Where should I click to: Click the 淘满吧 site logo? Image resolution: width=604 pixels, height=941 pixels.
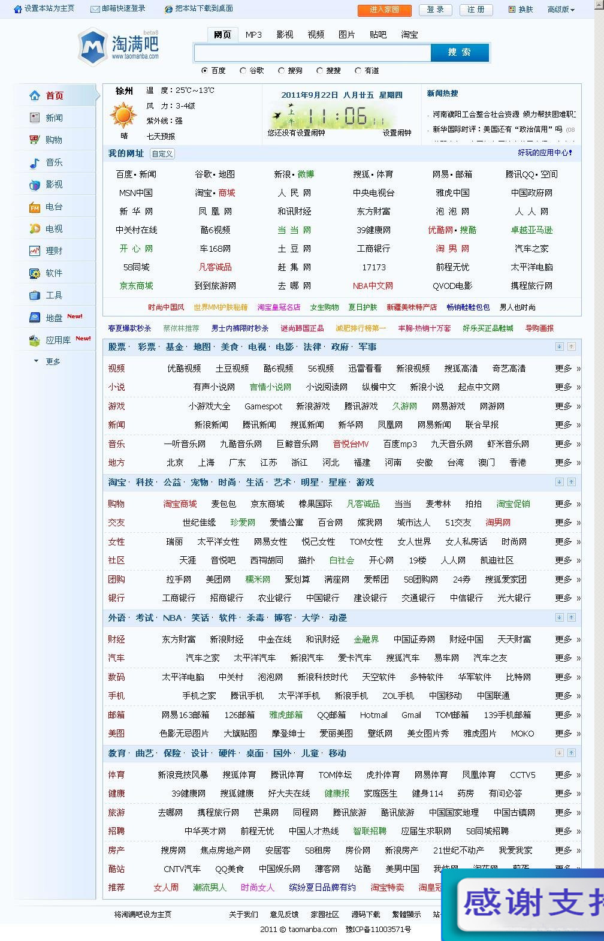(119, 46)
